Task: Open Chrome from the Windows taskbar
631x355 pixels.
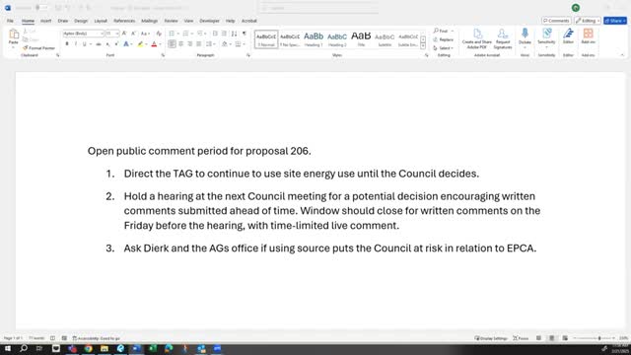Action: tap(88, 348)
